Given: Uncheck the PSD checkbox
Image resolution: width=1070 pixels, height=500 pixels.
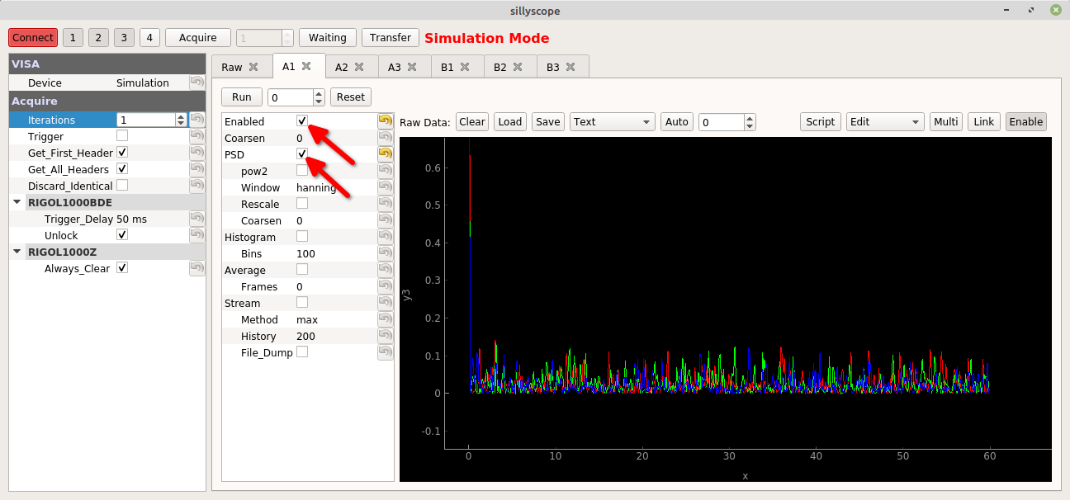Looking at the screenshot, I should [x=302, y=153].
